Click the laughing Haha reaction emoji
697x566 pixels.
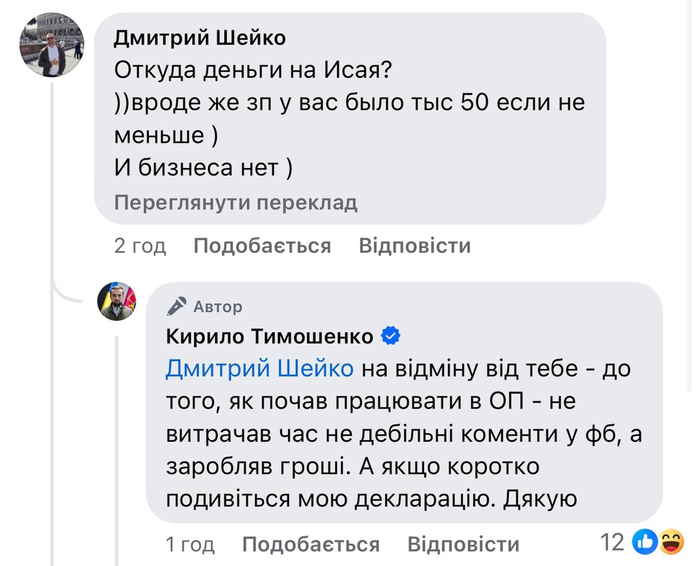click(x=671, y=542)
